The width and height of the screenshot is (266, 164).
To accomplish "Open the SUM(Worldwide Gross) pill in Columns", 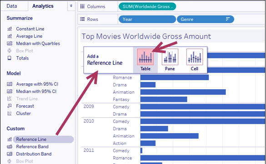I will point(147,6).
